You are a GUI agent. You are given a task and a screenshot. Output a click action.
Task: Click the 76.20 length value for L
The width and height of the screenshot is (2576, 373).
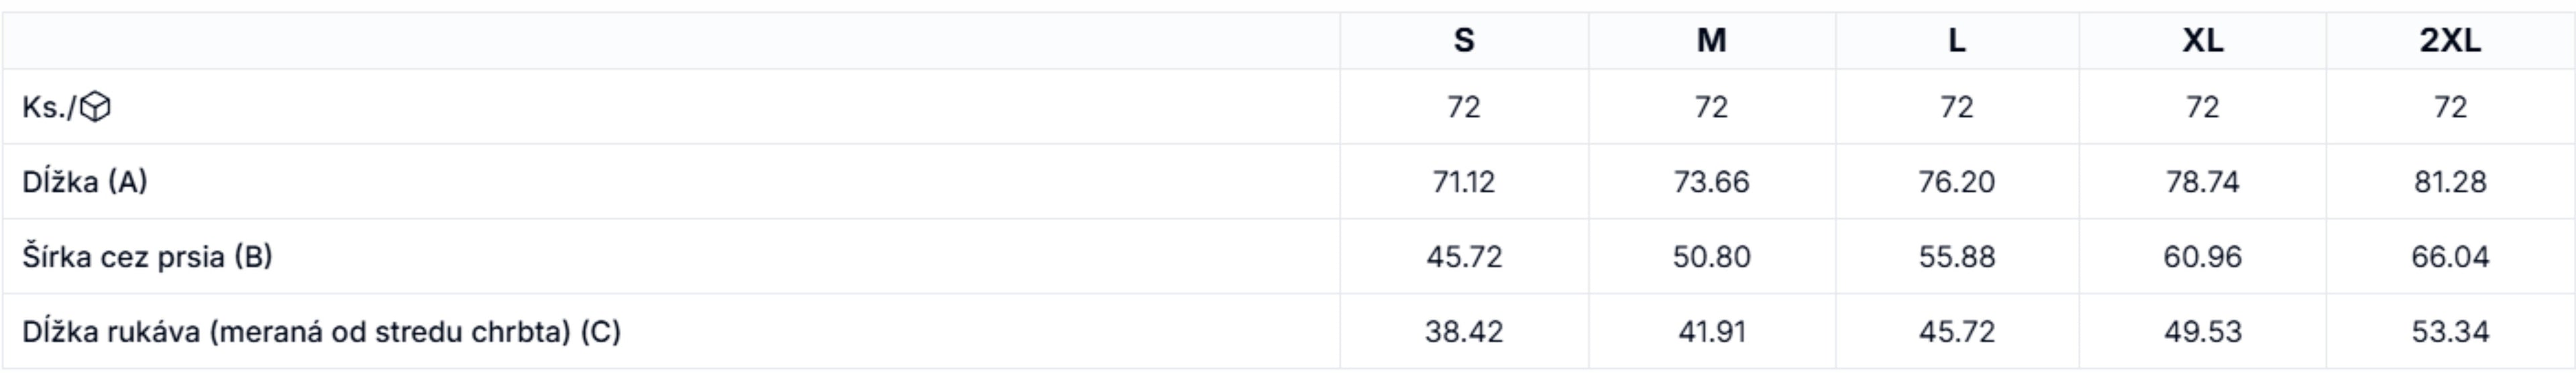tap(1957, 182)
